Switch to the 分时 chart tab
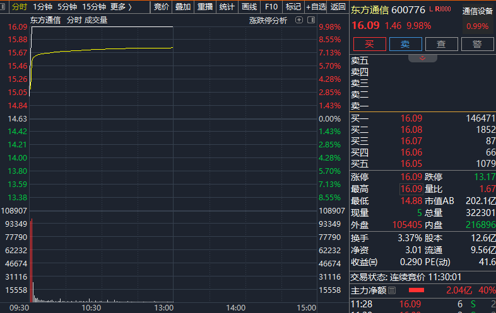The image size is (496, 313). 20,7
